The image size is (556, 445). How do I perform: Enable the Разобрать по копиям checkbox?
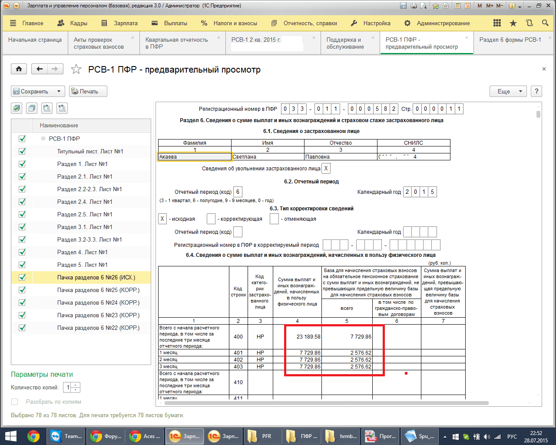[x=15, y=402]
